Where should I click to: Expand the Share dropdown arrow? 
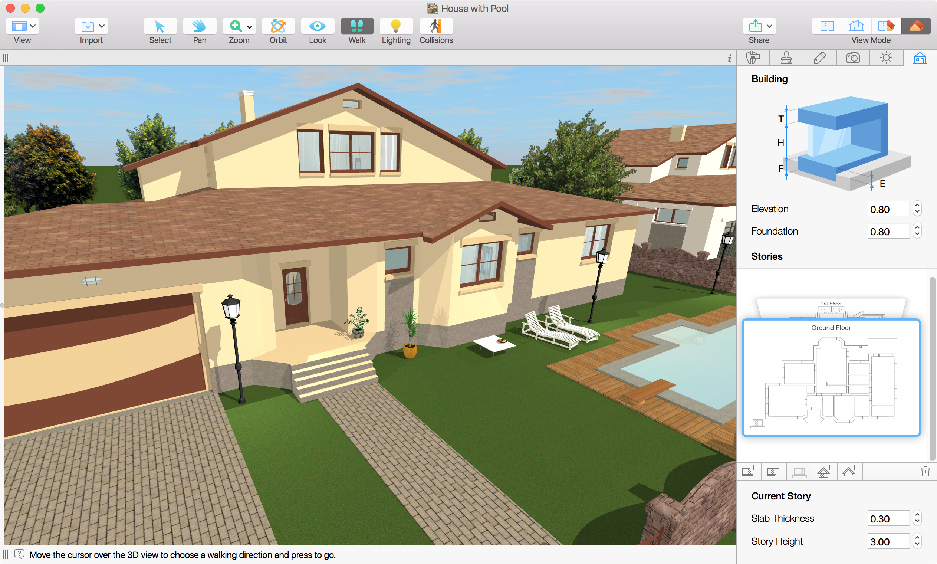tap(769, 26)
